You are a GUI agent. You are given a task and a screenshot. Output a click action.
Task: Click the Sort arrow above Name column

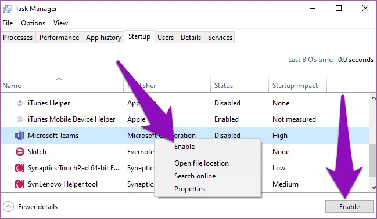pyautogui.click(x=59, y=79)
